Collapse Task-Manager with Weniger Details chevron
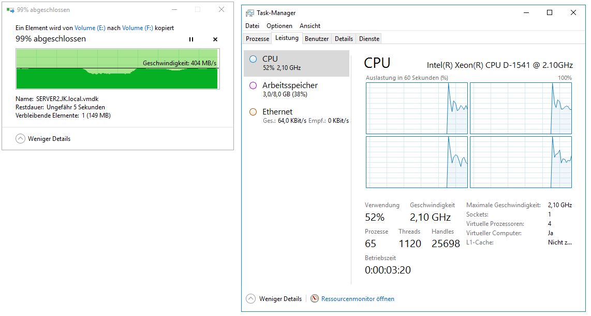The height and width of the screenshot is (316, 591). [x=250, y=299]
